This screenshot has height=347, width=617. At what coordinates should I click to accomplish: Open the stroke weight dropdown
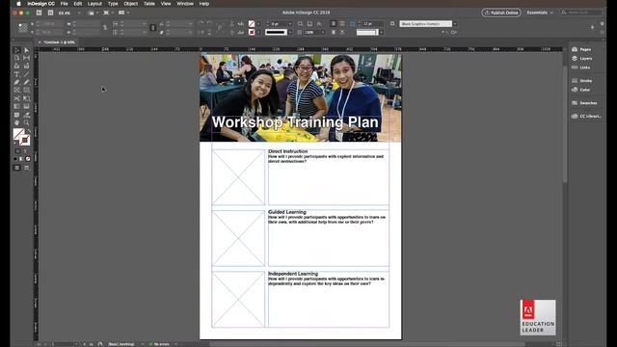click(290, 24)
